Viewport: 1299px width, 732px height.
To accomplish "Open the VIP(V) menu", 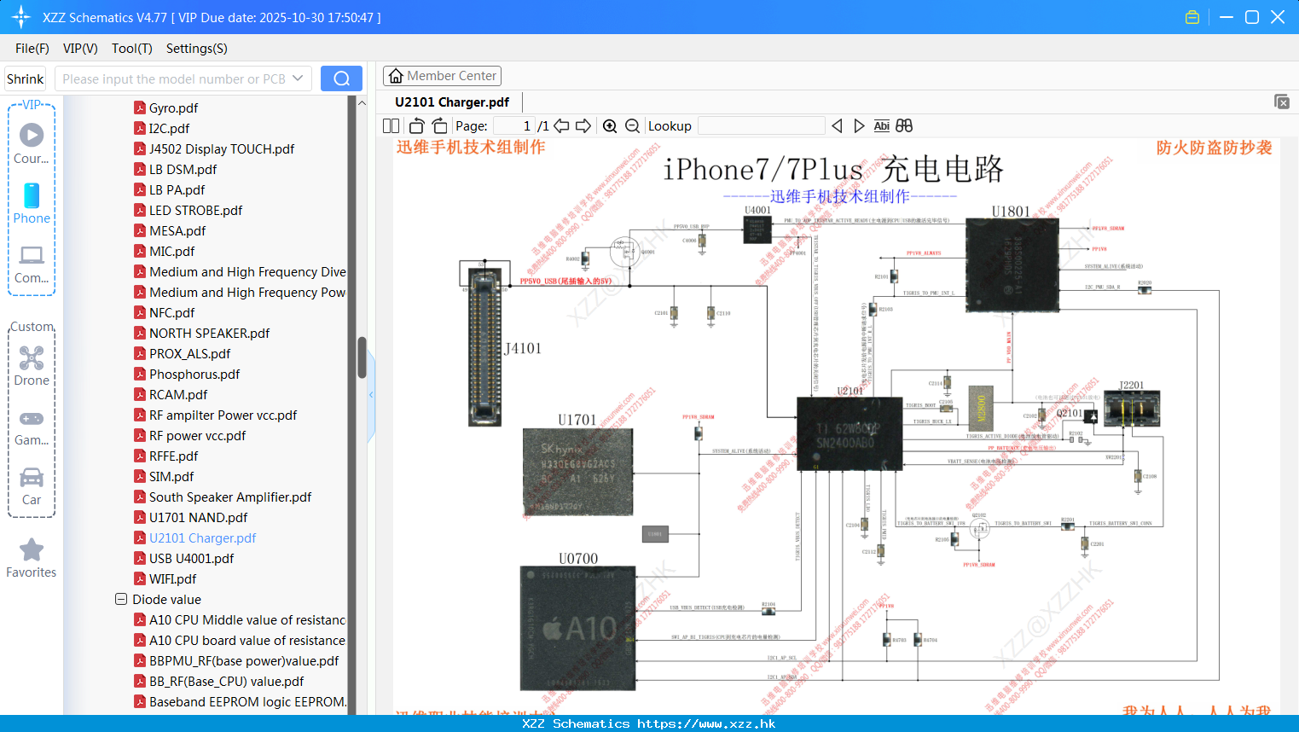I will click(x=80, y=49).
